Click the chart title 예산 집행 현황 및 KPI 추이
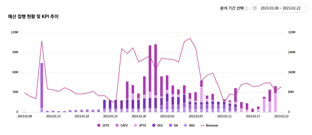The width and height of the screenshot is (312, 135). pyautogui.click(x=33, y=17)
